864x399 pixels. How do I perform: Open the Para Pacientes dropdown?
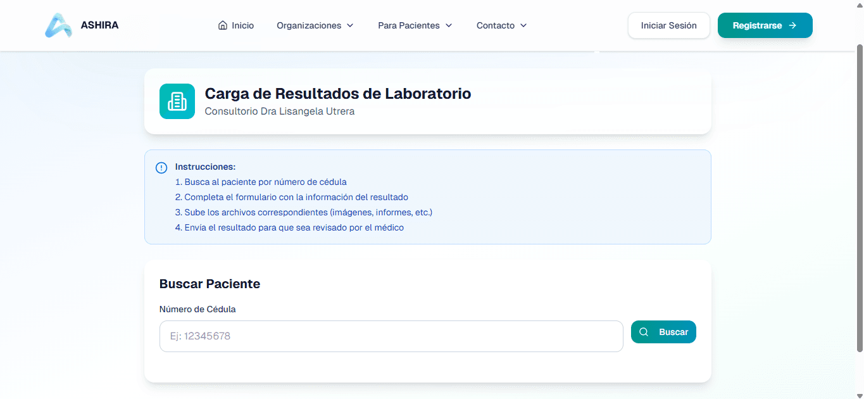415,25
